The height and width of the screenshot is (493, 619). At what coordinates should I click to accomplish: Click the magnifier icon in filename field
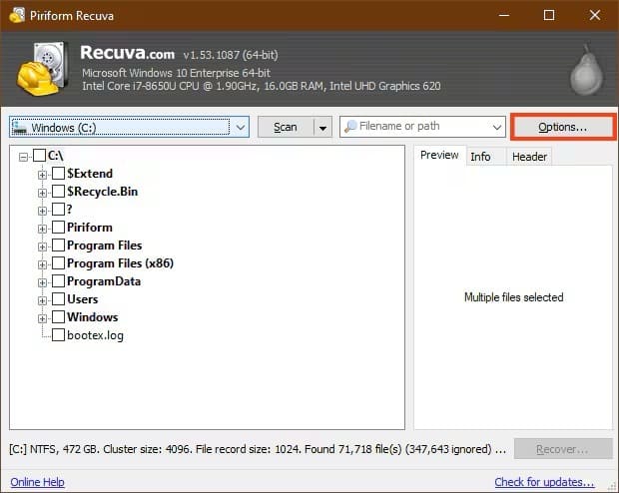(350, 127)
